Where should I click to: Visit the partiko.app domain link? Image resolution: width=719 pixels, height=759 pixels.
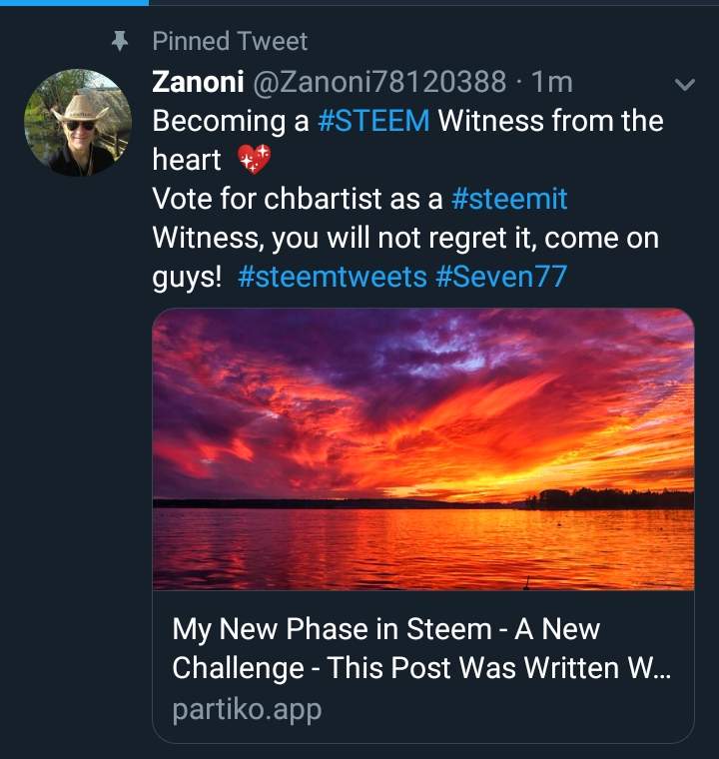tap(247, 710)
